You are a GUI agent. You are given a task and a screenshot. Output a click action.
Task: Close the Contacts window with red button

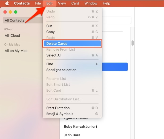pos(5,12)
